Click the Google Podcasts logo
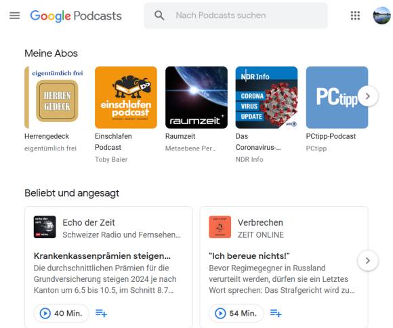393x328 pixels. (76, 16)
